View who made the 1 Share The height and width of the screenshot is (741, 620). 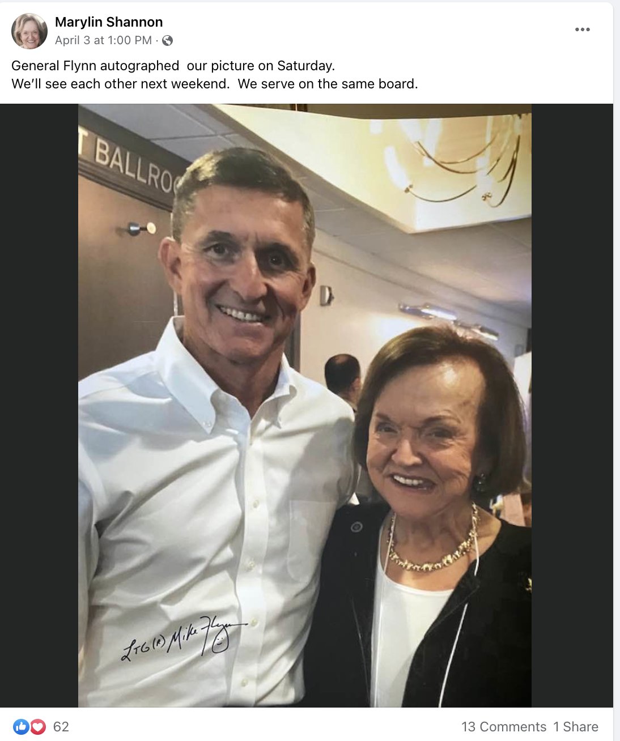(576, 727)
